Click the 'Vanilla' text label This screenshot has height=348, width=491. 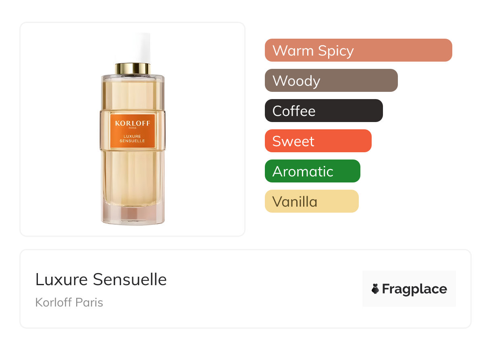coord(295,202)
